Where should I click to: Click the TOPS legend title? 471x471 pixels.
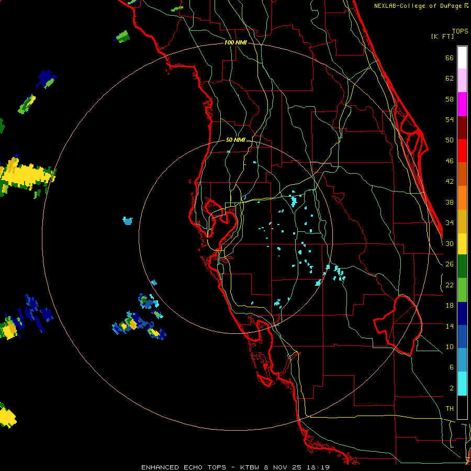(460, 31)
